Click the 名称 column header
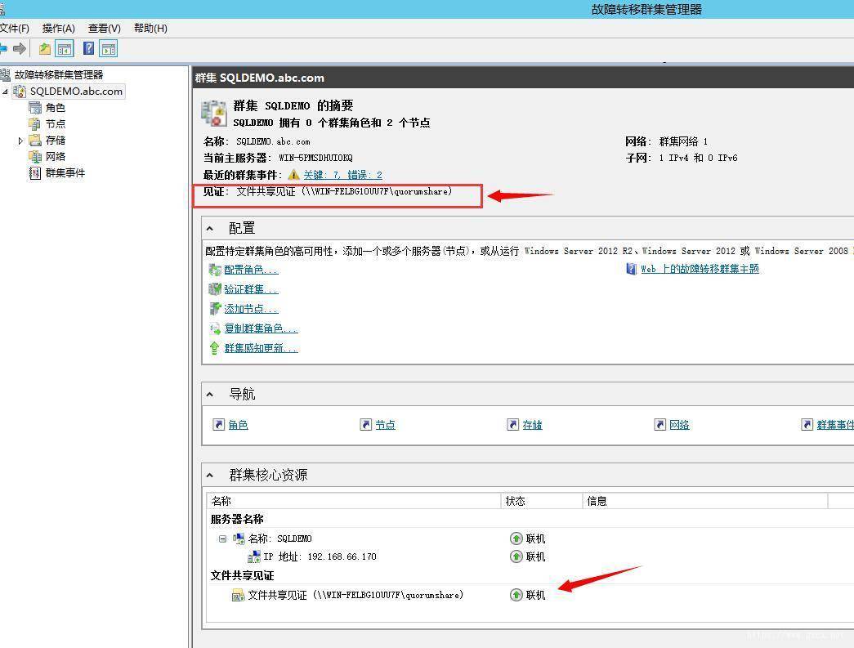 click(x=354, y=501)
